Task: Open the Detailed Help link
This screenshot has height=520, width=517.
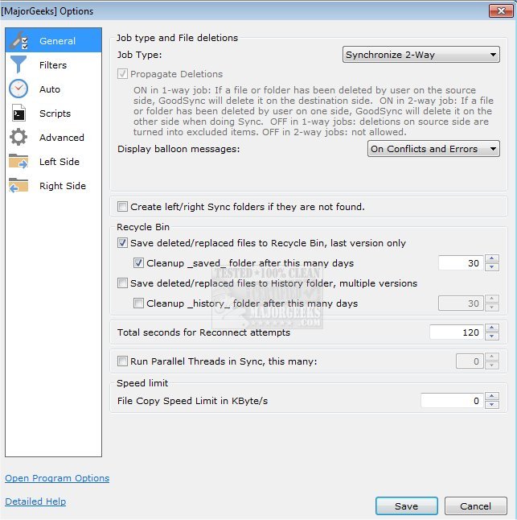Action: click(x=35, y=501)
